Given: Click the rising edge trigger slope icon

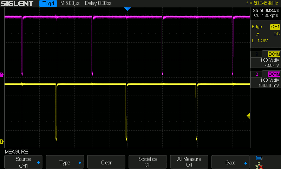Looking at the screenshot, I should coord(258,34).
